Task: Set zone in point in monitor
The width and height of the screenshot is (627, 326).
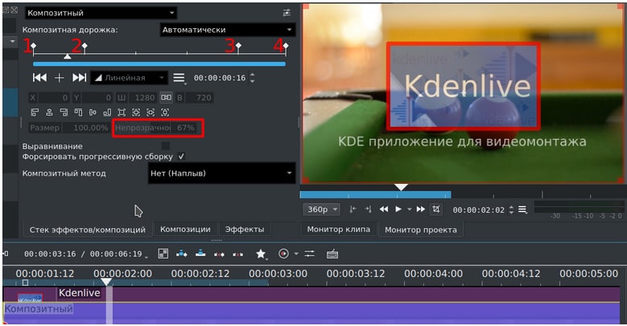Action: click(353, 209)
